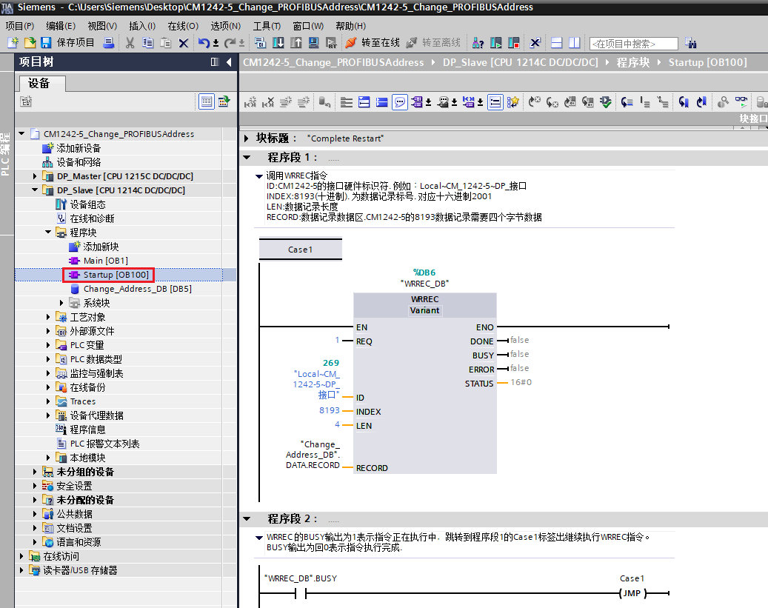768x608 pixels.
Task: Toggle details view in project tree
Action: pyautogui.click(x=206, y=101)
